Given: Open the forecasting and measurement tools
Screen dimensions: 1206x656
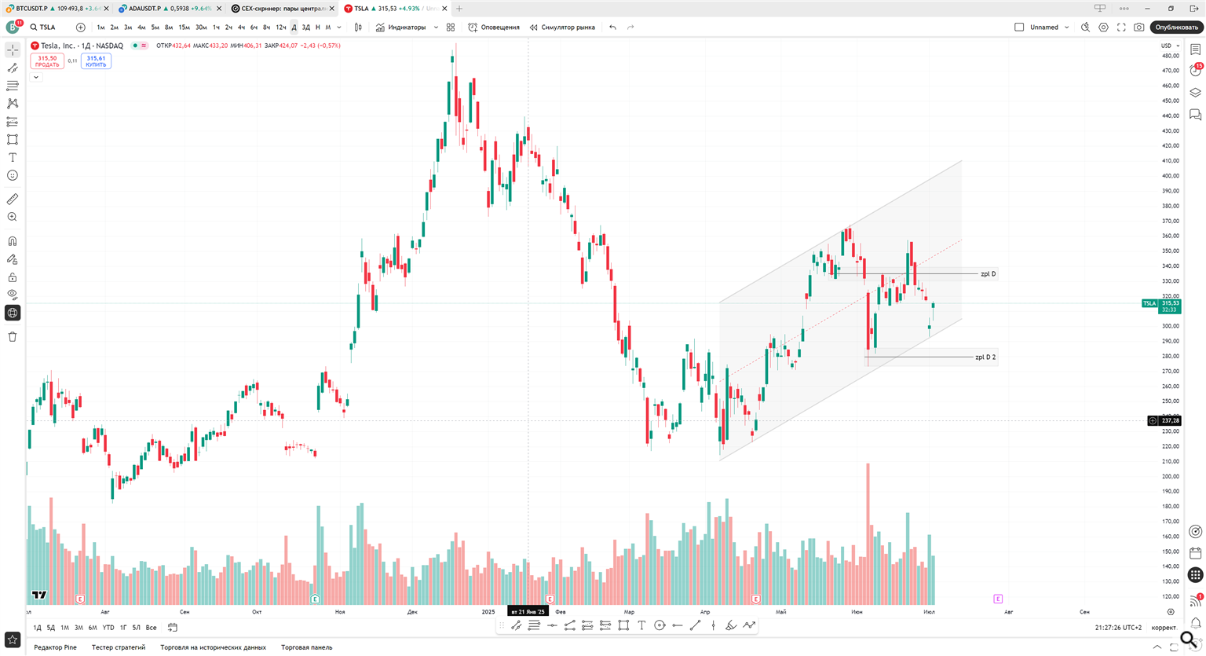Looking at the screenshot, I should click(13, 122).
